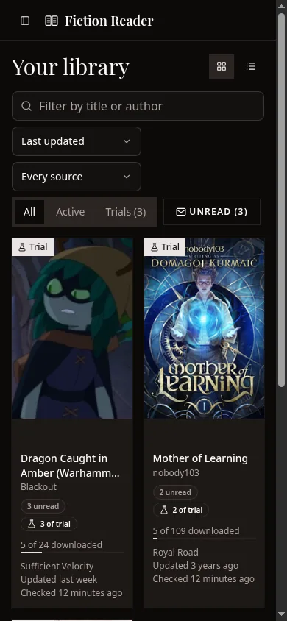287x621 pixels.
Task: Switch to list view
Action: 251,66
